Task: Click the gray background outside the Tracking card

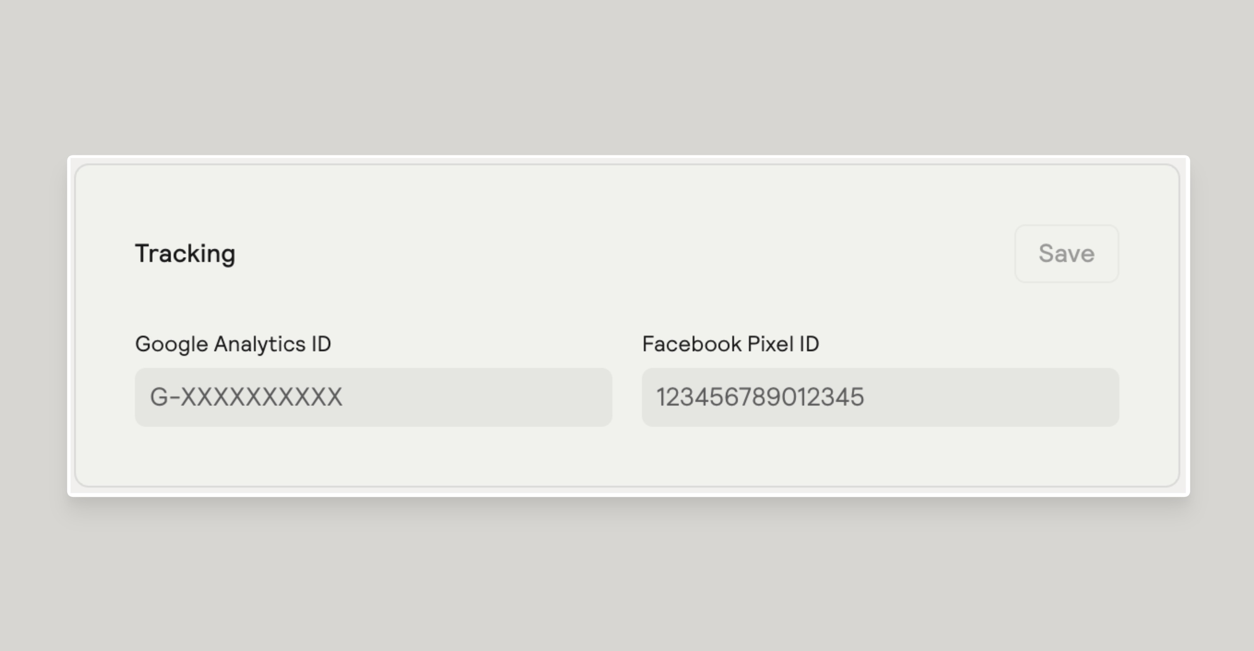Action: click(x=627, y=78)
